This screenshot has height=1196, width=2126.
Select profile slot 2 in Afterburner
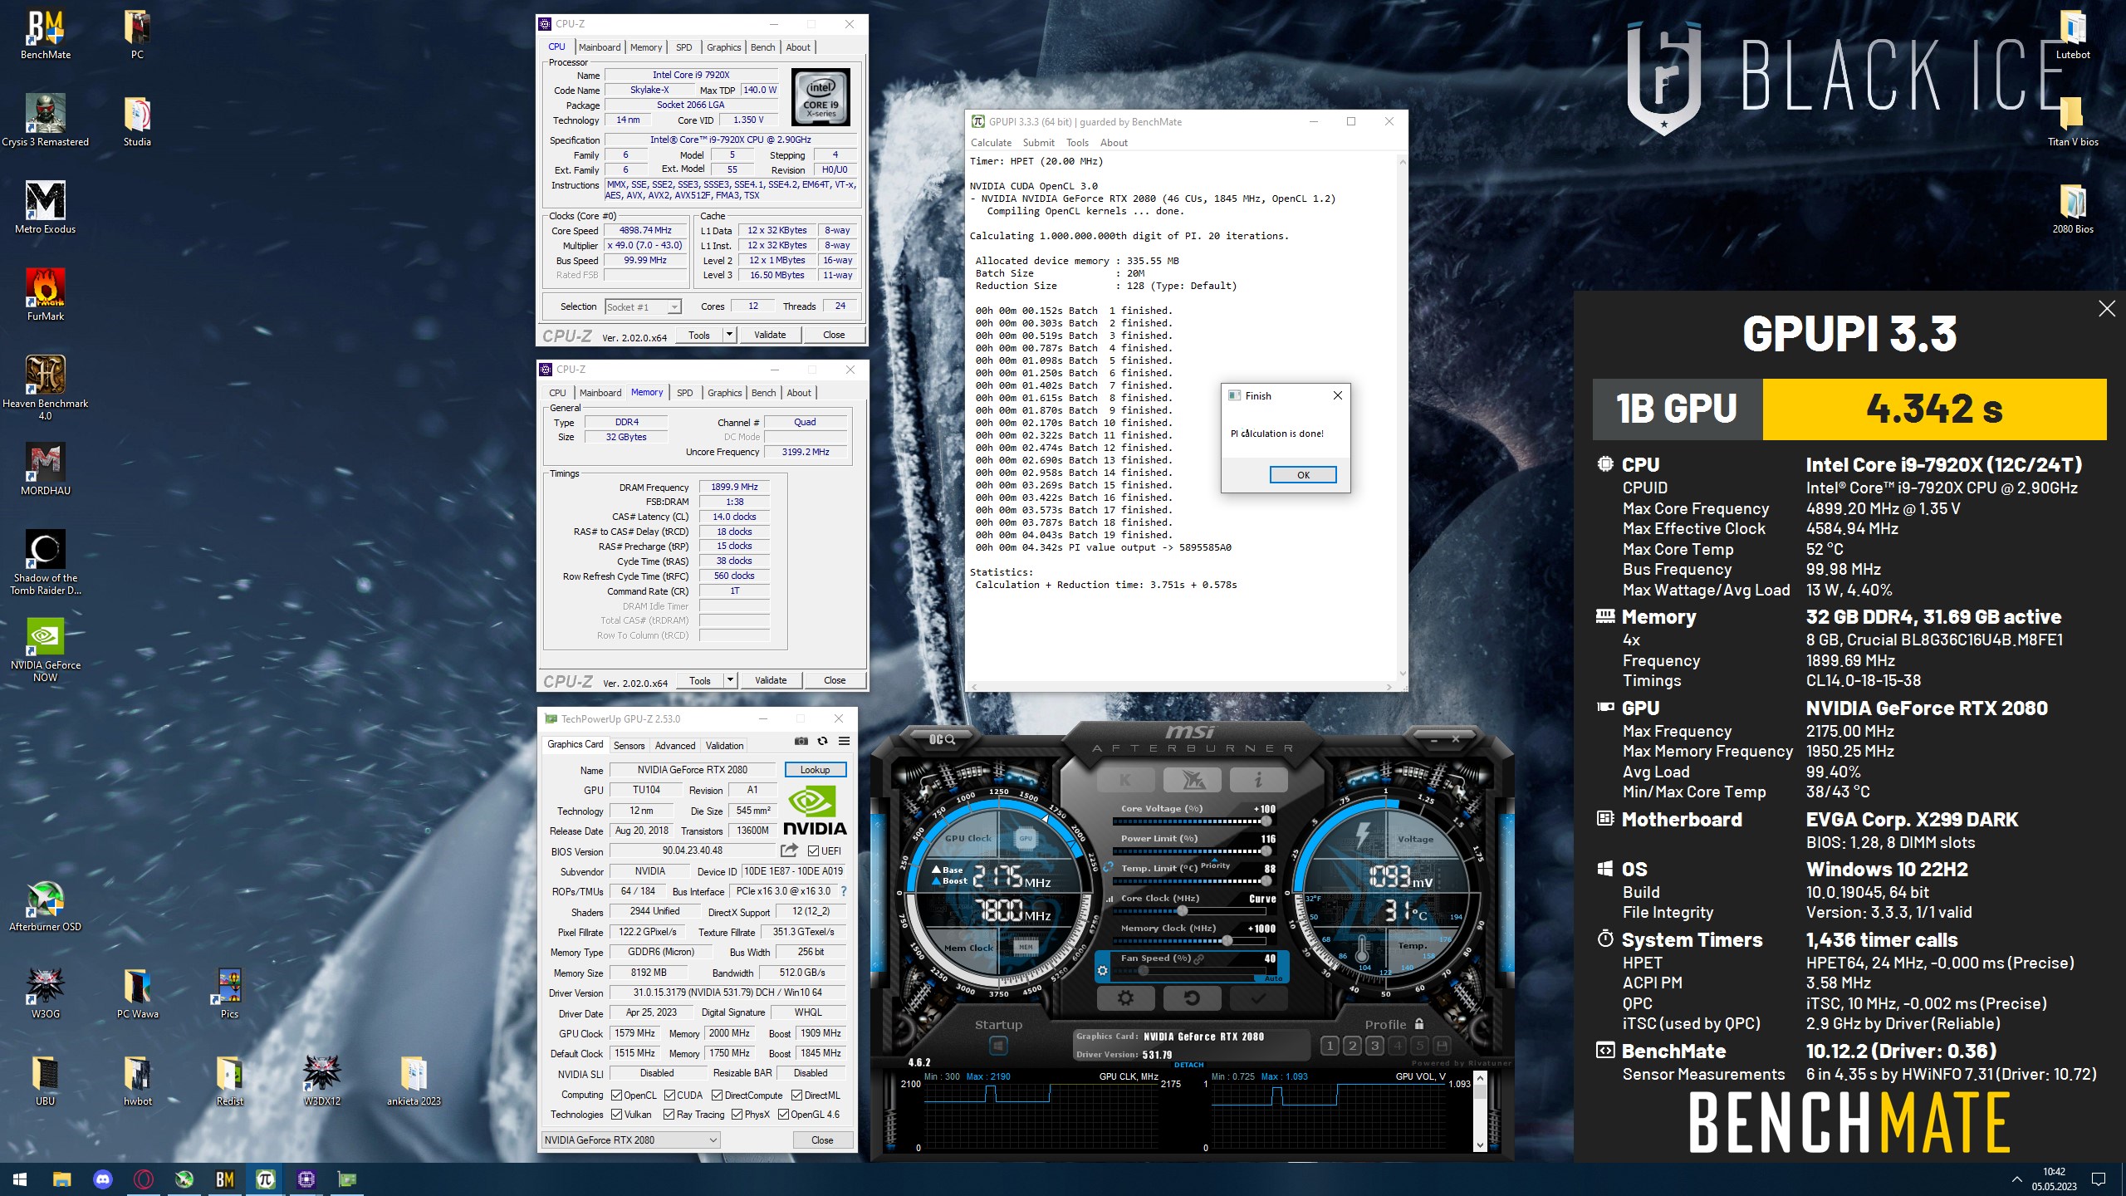pyautogui.click(x=1352, y=1046)
